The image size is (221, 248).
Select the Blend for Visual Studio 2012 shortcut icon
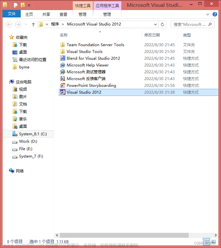[62, 58]
